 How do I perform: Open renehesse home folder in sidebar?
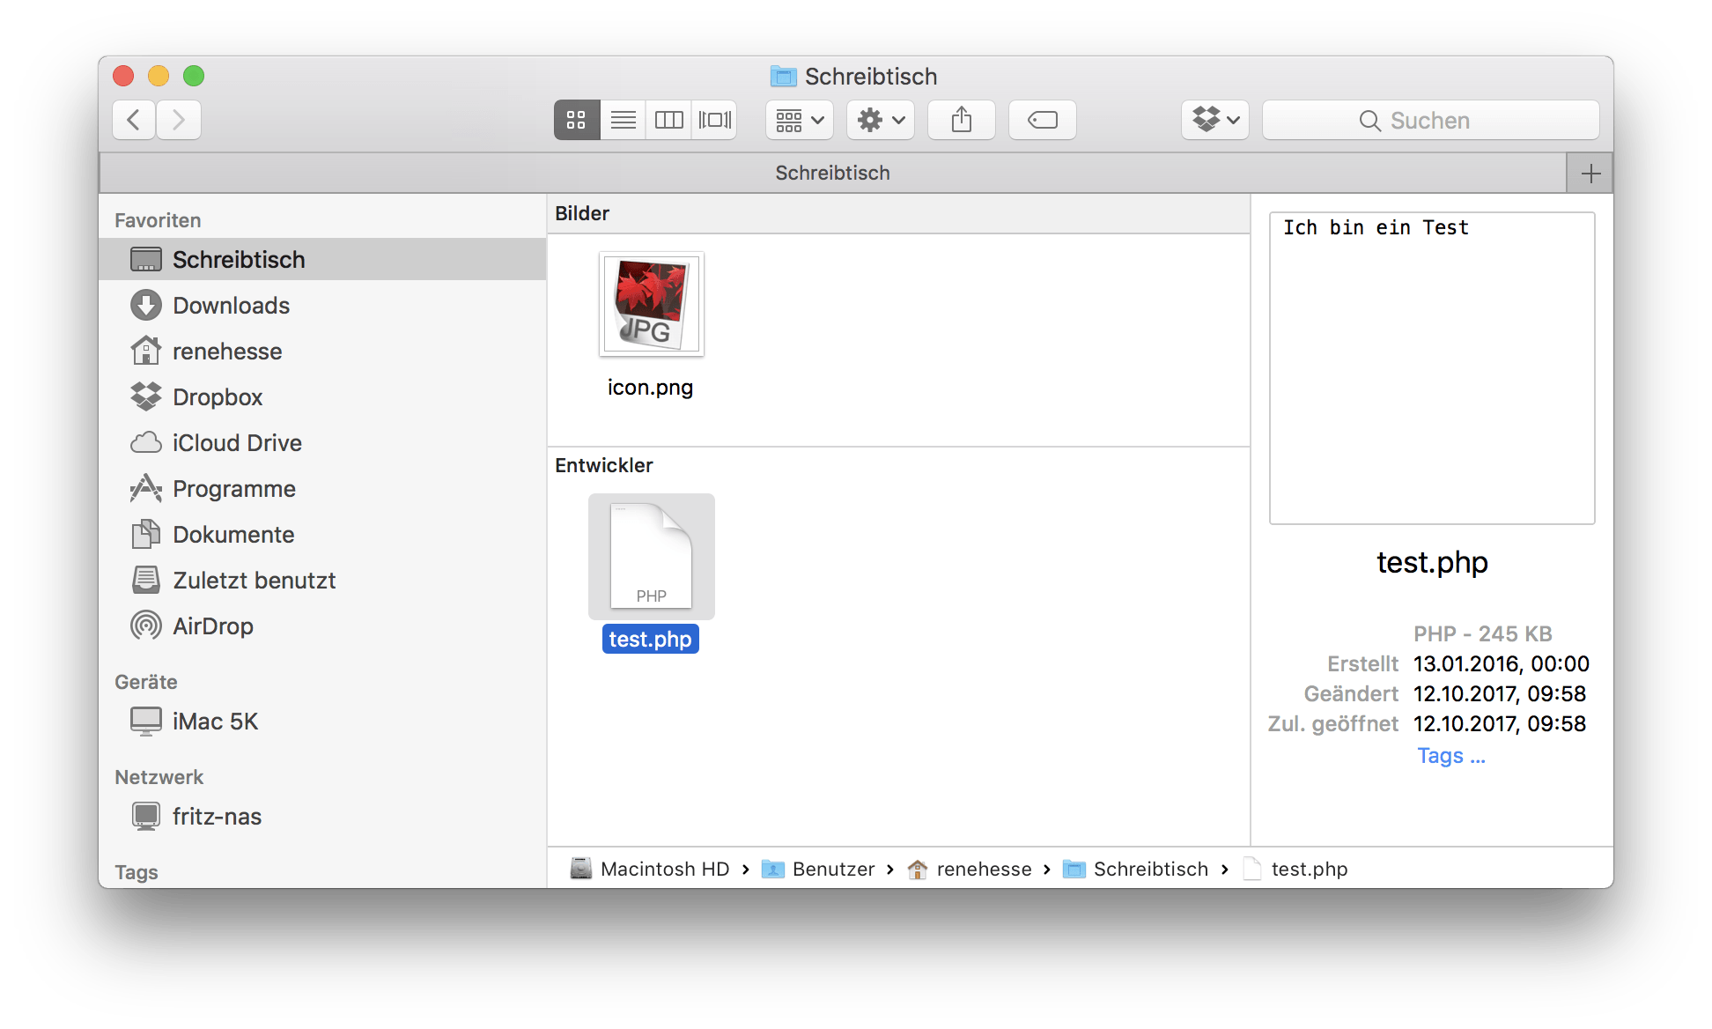click(x=322, y=351)
